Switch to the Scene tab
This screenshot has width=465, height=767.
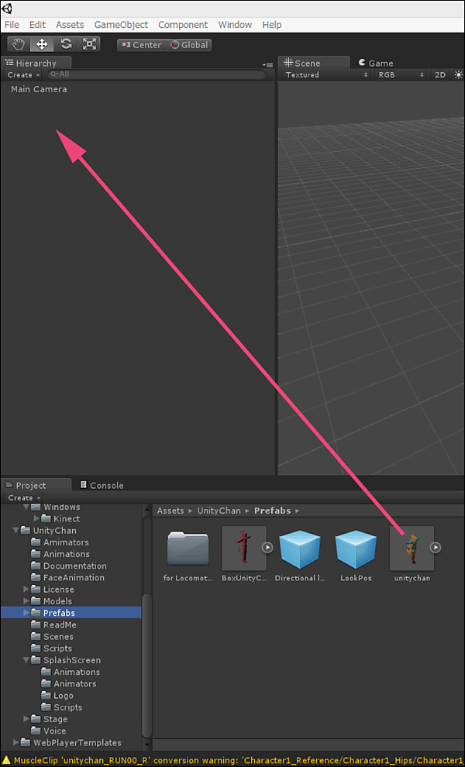pyautogui.click(x=314, y=63)
